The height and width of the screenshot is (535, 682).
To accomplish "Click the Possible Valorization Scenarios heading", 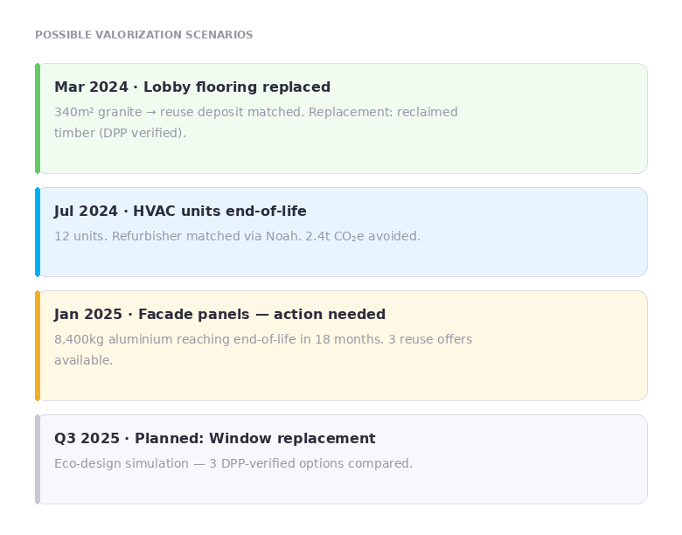I will (143, 35).
